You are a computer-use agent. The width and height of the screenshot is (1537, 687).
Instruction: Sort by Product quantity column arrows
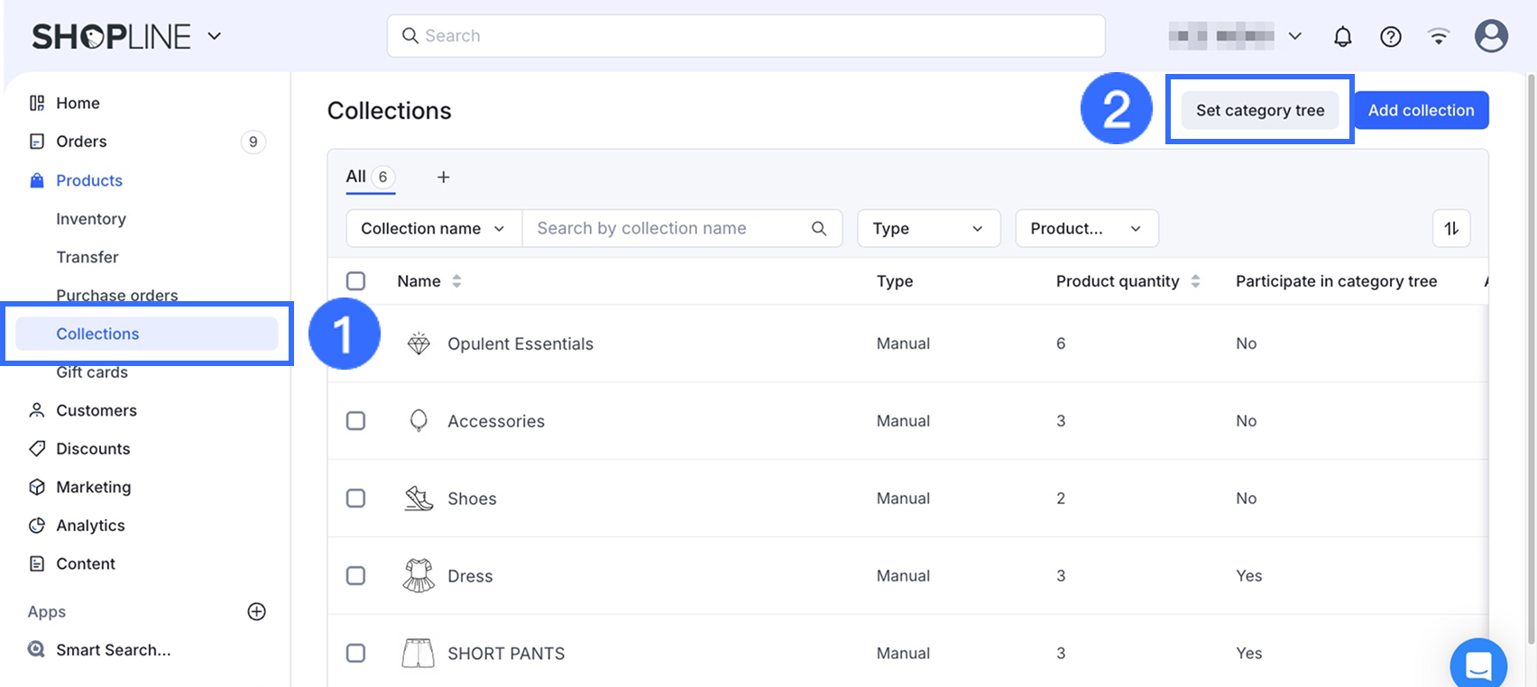pos(1195,281)
